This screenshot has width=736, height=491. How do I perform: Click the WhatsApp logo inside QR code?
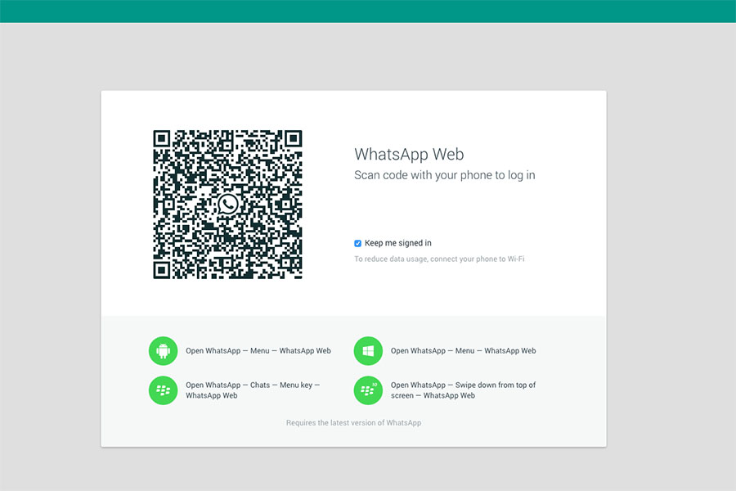[x=227, y=205]
